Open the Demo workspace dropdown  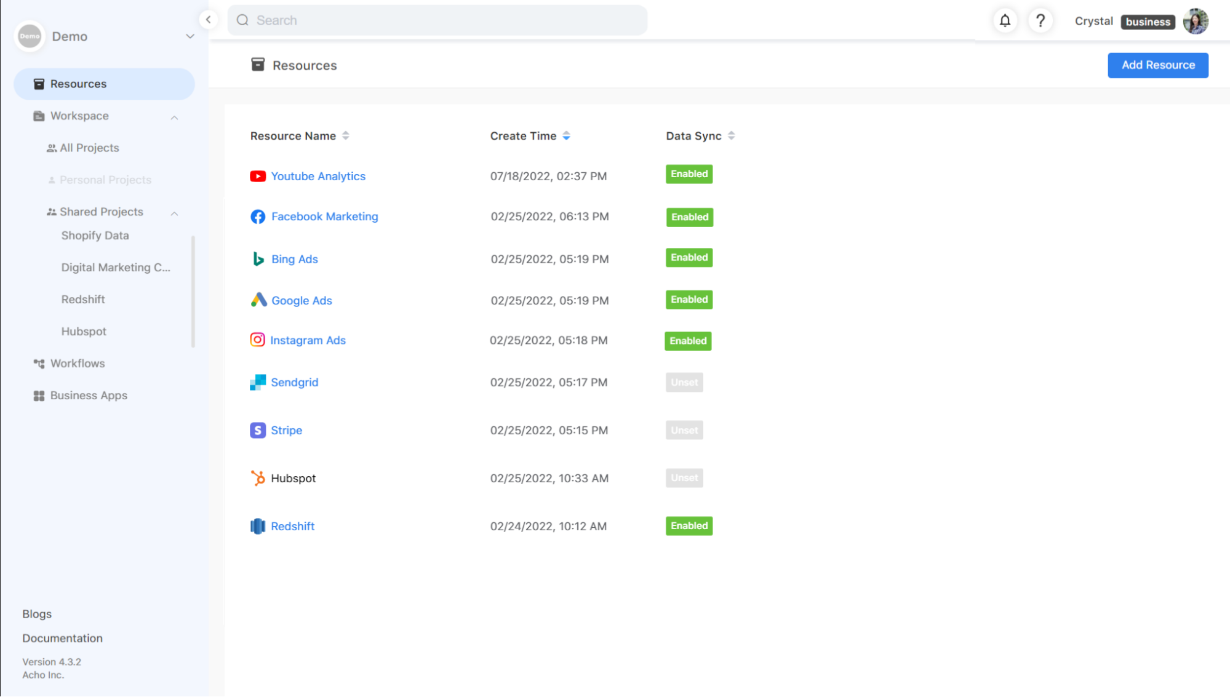[190, 36]
